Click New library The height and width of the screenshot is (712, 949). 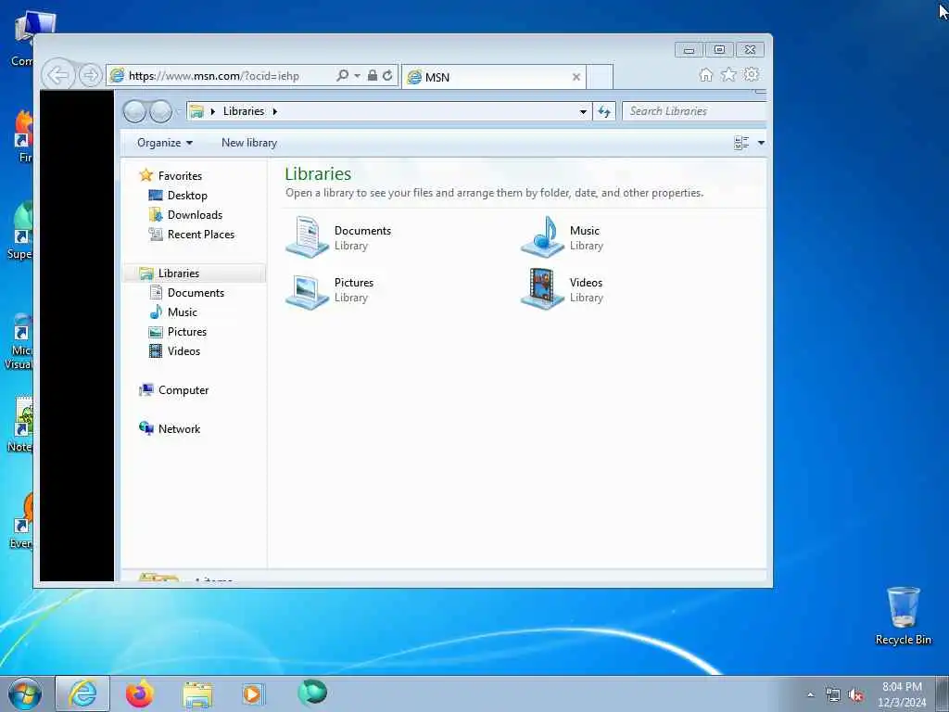(x=248, y=143)
